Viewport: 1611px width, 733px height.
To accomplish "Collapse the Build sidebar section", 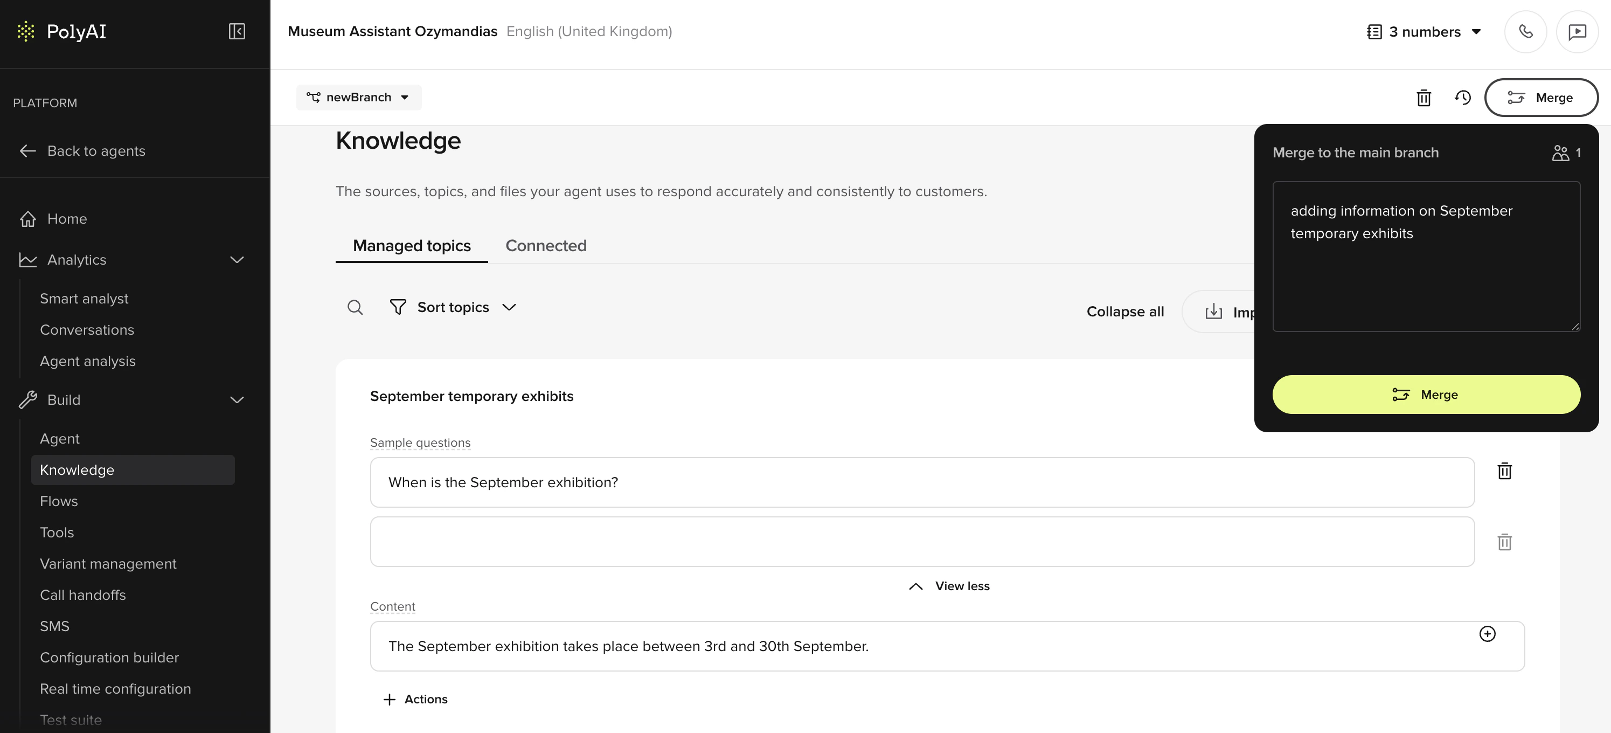I will tap(237, 400).
